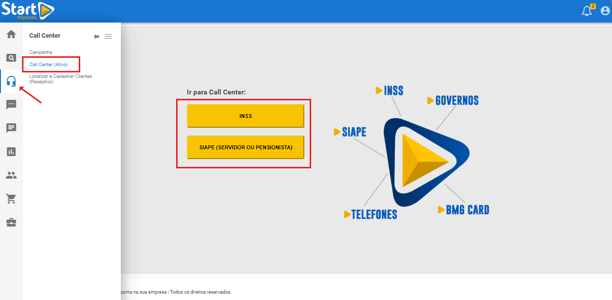Viewport: 612px width, 300px height.
Task: Pin the Call Center side panel
Action: (x=96, y=36)
